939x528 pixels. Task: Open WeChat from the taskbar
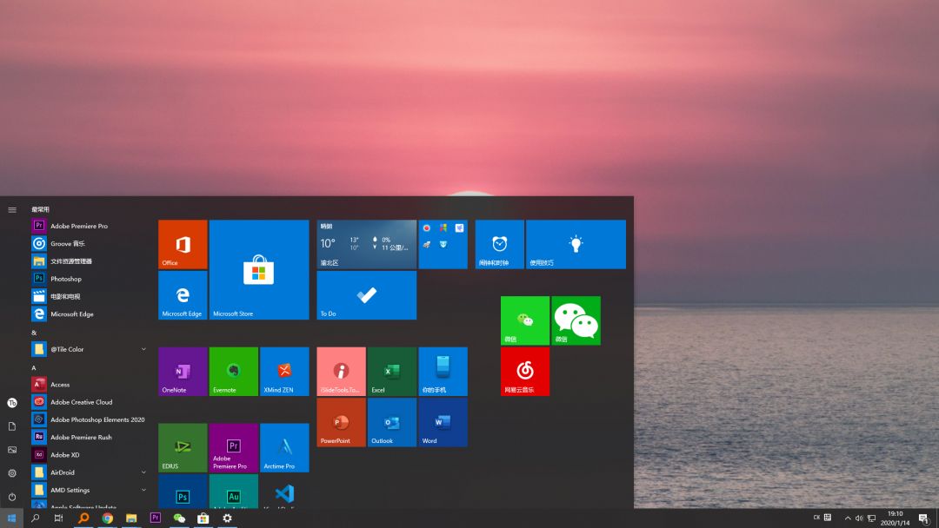pyautogui.click(x=179, y=518)
